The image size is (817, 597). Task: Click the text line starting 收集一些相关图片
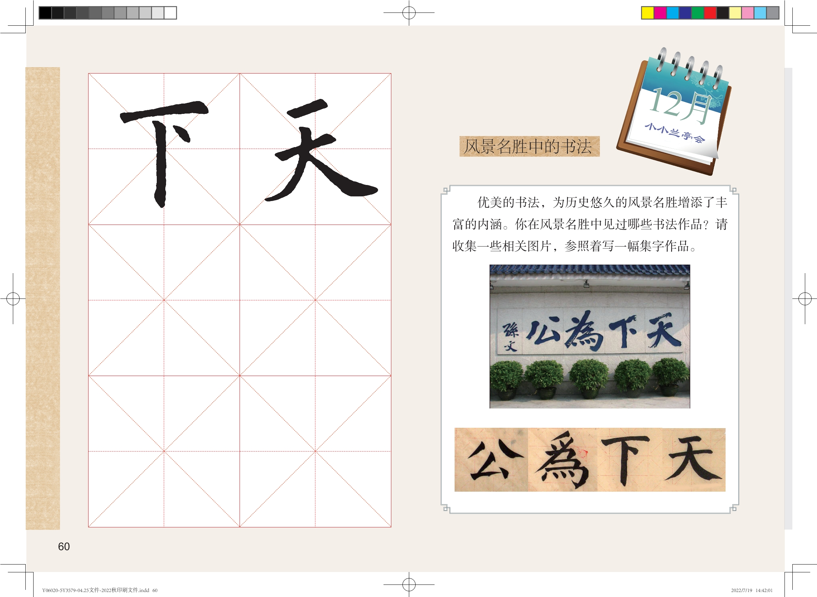pos(575,246)
